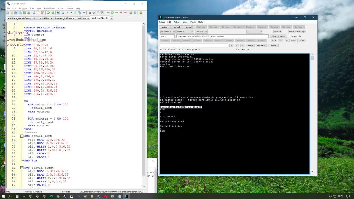The image size is (354, 199).
Task: Open the 115200 baud rate dropdown
Action: point(206,31)
